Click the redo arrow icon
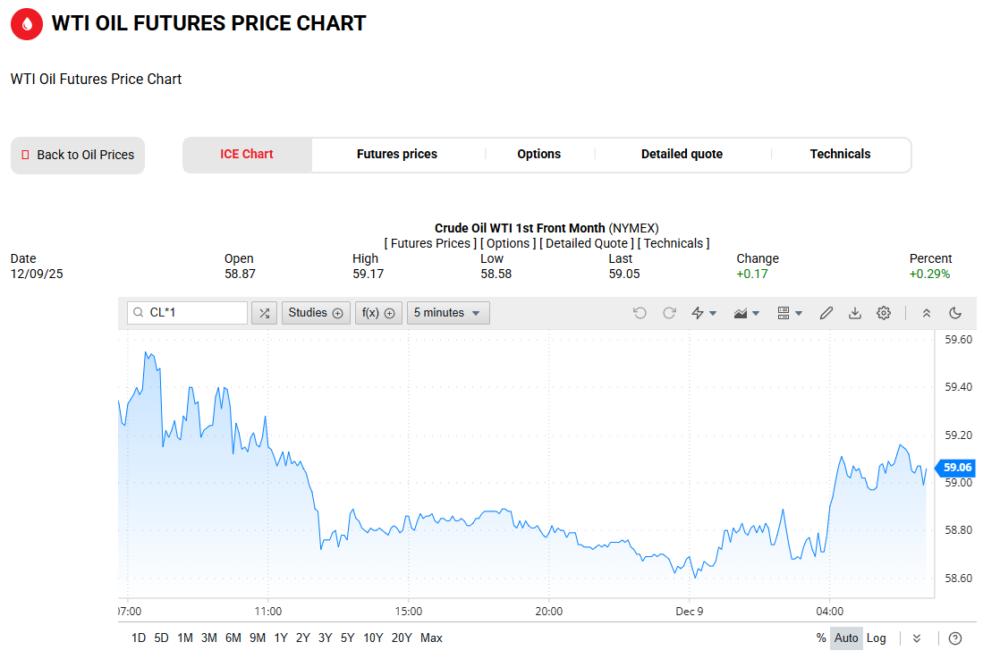This screenshot has width=983, height=659. 669,313
